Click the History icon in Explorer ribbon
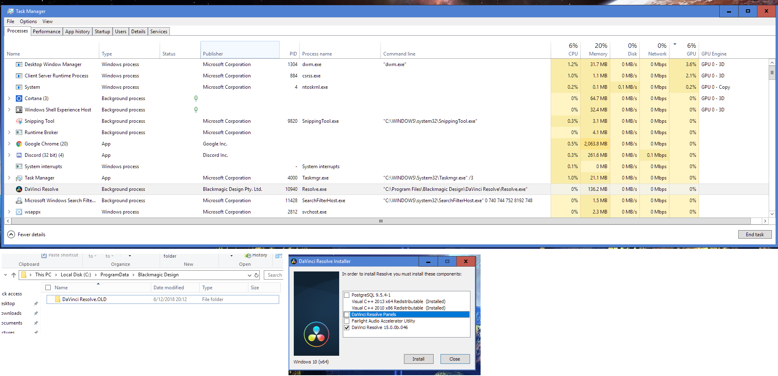778x376 pixels. [248, 255]
